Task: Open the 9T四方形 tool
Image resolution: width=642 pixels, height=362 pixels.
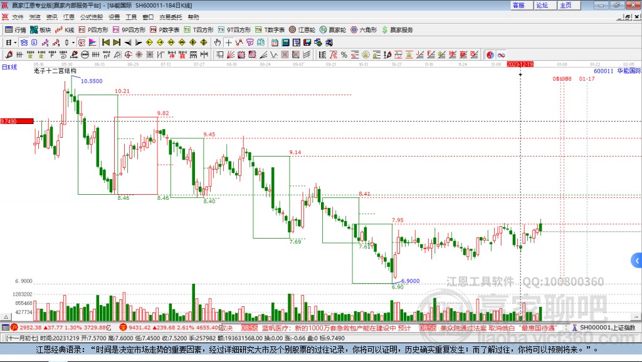Action: [x=234, y=30]
